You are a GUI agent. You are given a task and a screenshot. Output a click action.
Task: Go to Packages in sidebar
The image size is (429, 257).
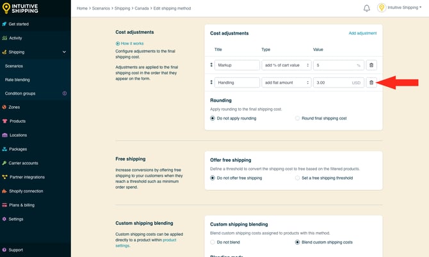click(18, 149)
